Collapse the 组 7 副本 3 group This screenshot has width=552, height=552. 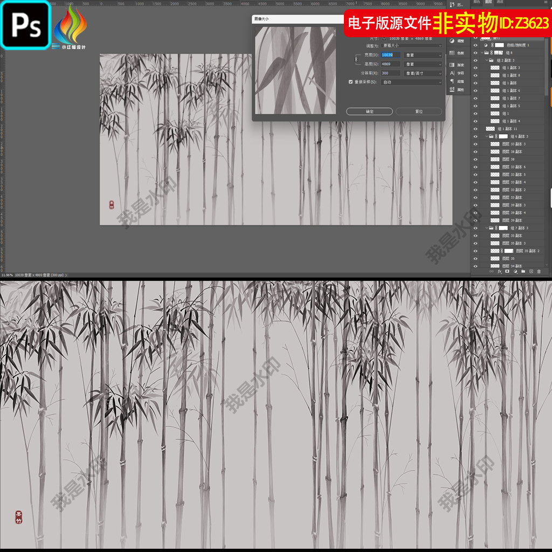(x=487, y=228)
